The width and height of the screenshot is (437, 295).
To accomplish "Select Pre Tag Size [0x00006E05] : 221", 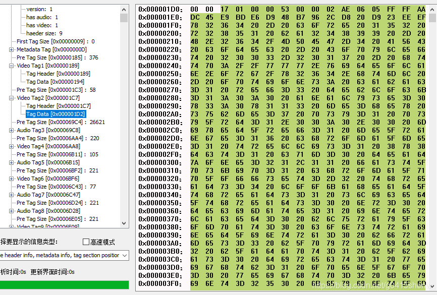I will (58, 219).
